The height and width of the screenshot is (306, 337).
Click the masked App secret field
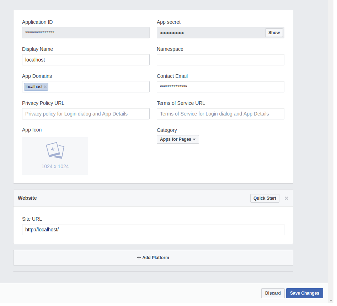pyautogui.click(x=210, y=33)
